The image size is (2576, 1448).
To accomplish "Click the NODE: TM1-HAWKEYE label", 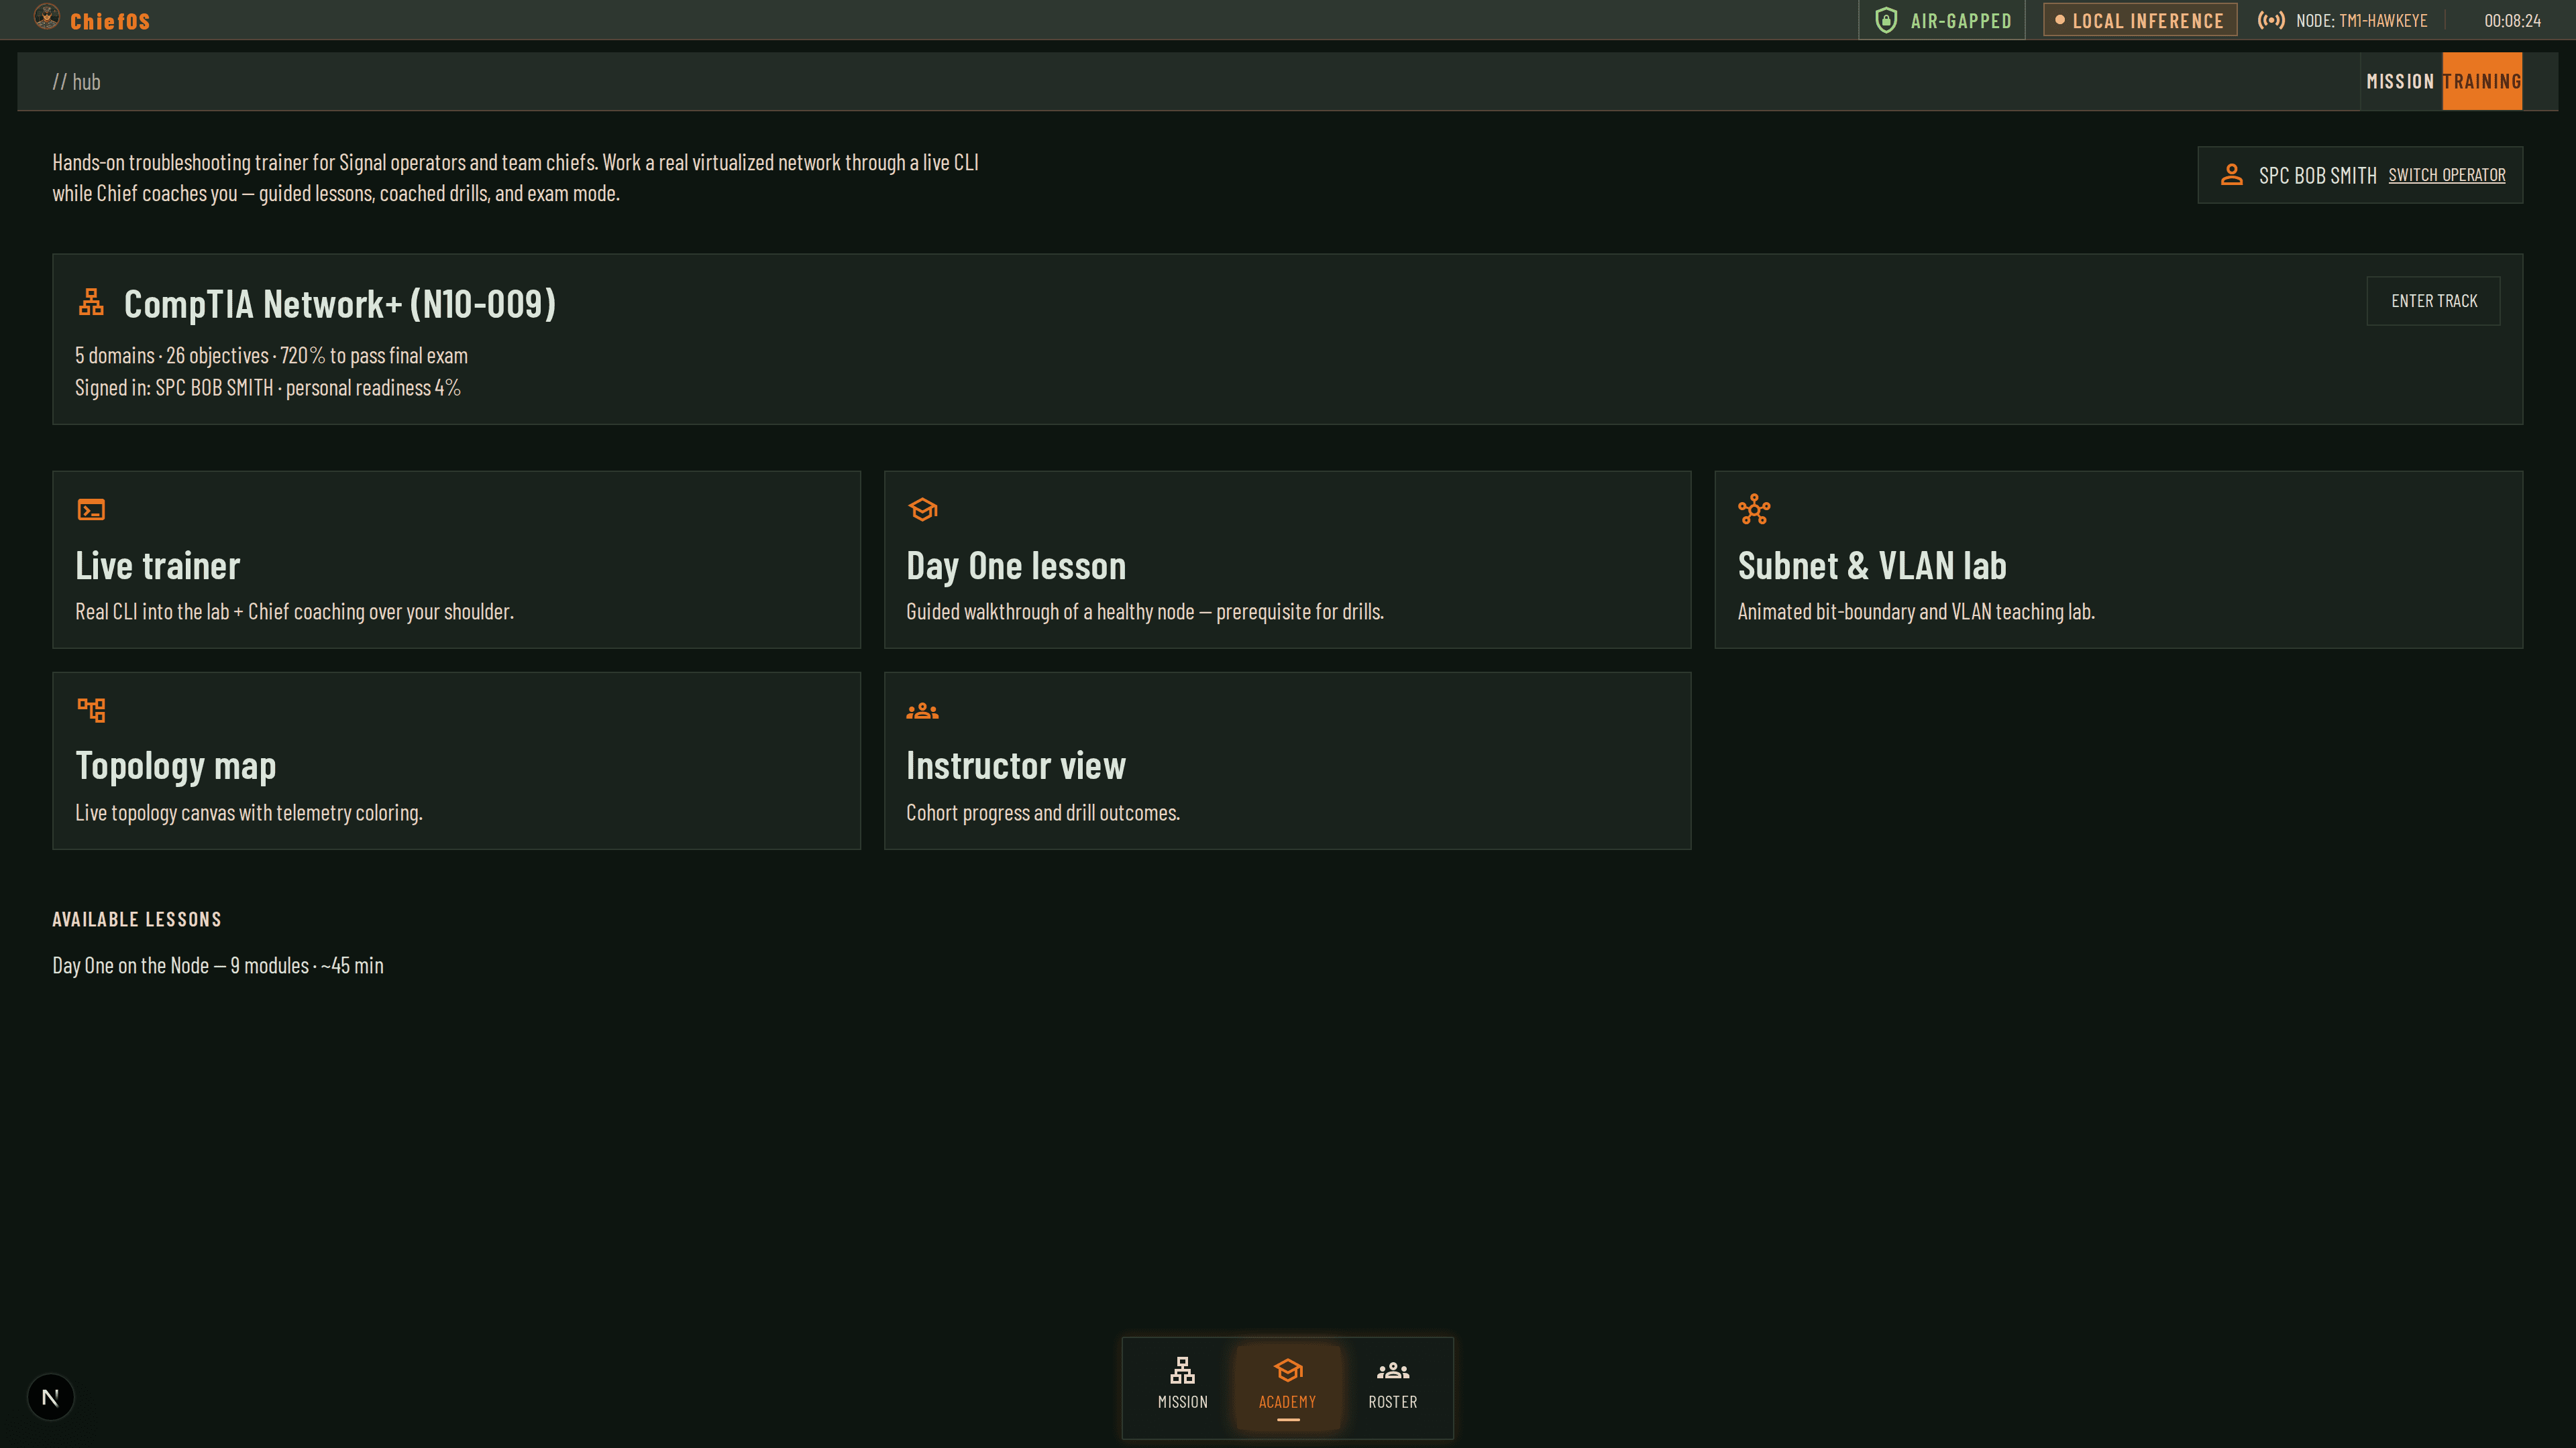I will pos(2362,20).
